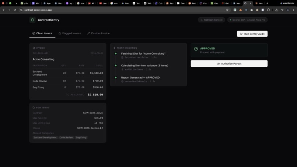Open the media controls playlist icon
The width and height of the screenshot is (297, 167).
[282, 10]
